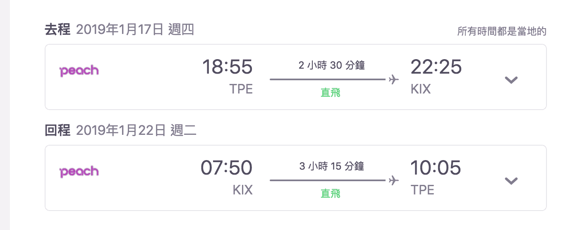Click the return 直飛 direct flight label
Viewport: 575px width, 230px height.
pos(331,194)
